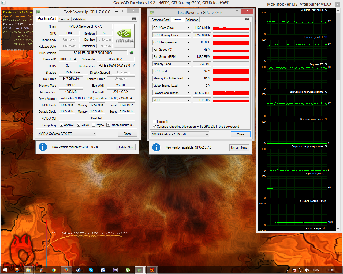
Task: Open Skype from the taskbar
Action: tap(91, 270)
